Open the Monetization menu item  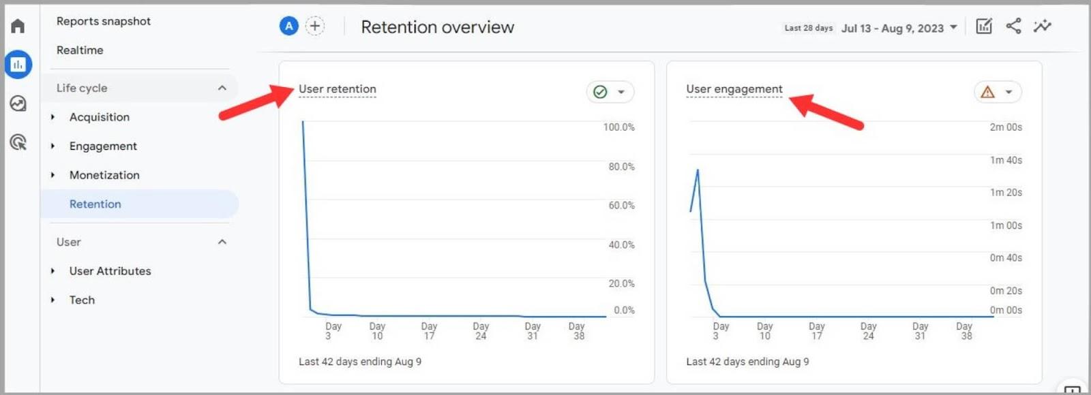pos(104,175)
